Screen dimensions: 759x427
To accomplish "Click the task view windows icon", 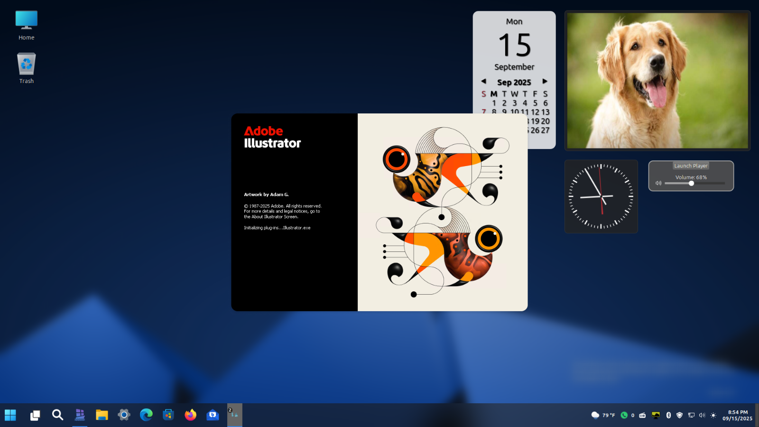I will (35, 416).
